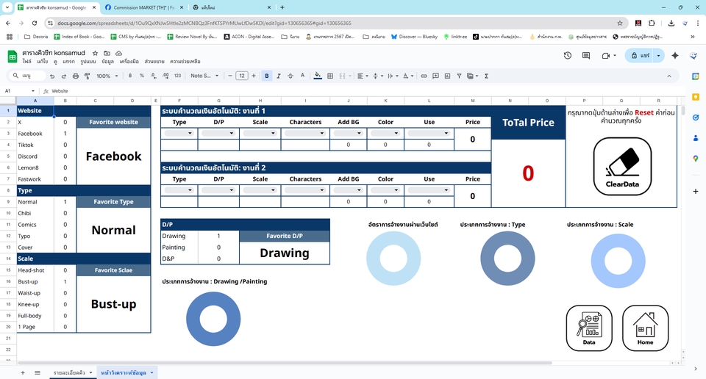Screen dimensions: 706x379
Task: Open the comments speech bubble icon
Action: 586,56
